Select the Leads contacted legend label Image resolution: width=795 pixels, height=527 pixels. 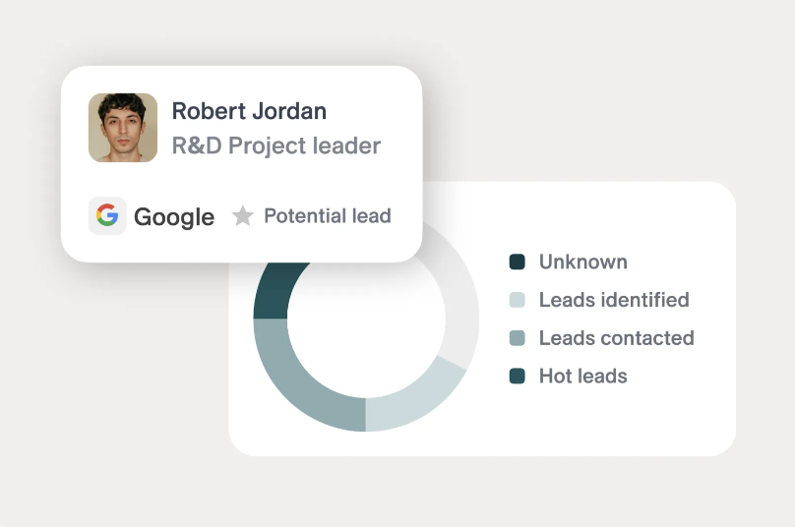(617, 338)
